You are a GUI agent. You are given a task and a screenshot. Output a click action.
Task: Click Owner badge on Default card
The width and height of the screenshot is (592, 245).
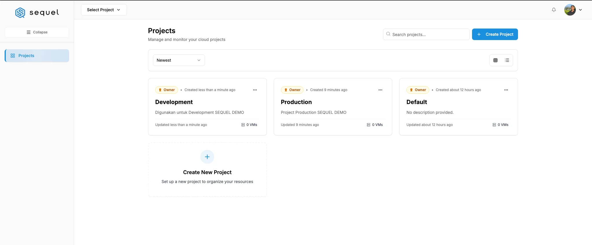[418, 90]
